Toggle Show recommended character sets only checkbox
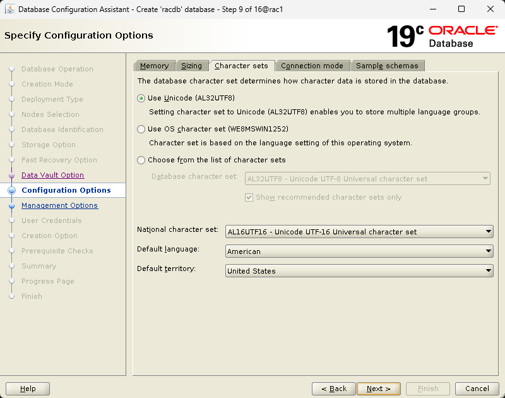Viewport: 505px width, 398px height. tap(249, 197)
